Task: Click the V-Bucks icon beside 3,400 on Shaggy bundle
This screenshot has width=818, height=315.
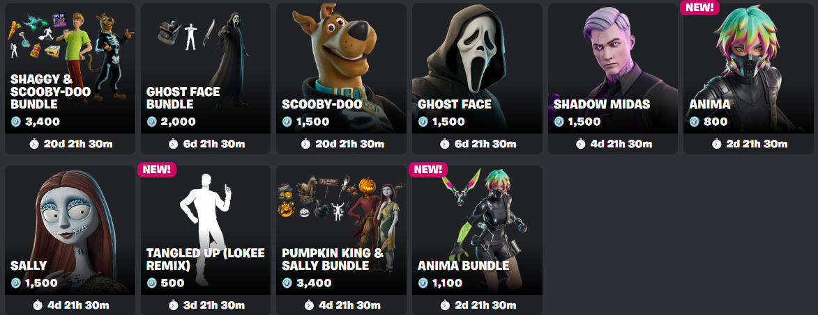Action: point(15,122)
